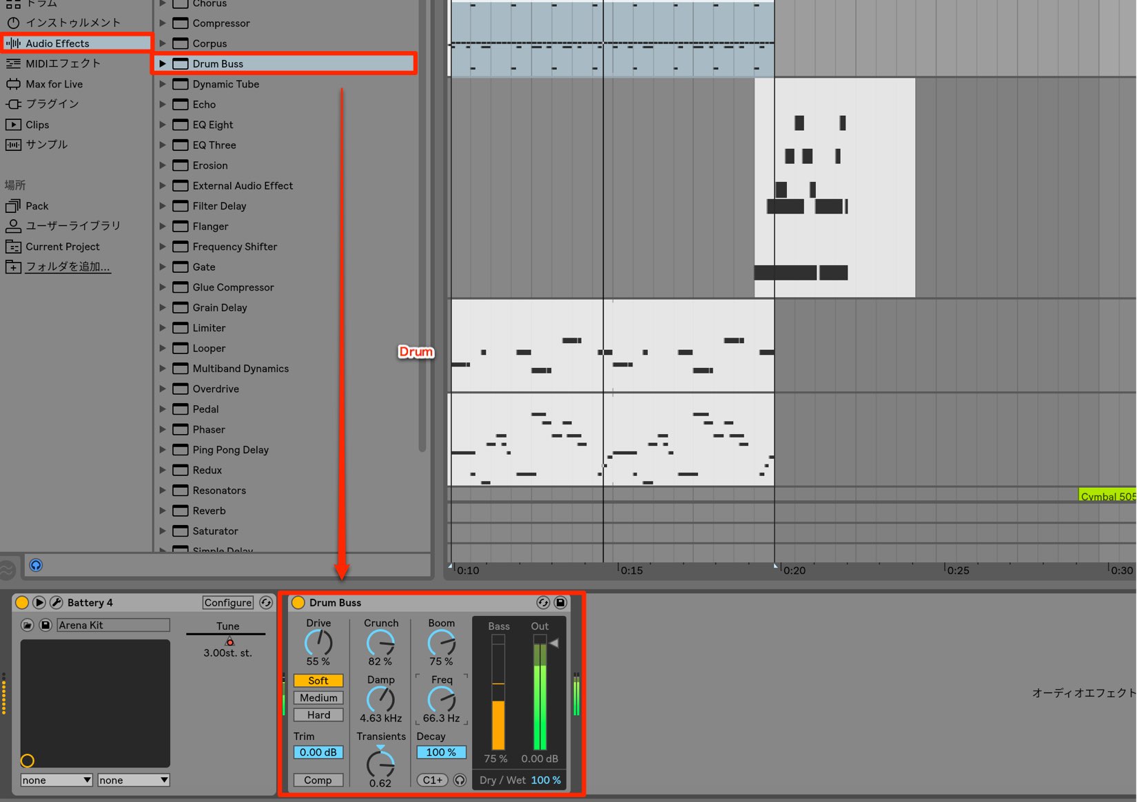Click the Max for Live category icon
Screen dimensions: 1137x802
[13, 84]
